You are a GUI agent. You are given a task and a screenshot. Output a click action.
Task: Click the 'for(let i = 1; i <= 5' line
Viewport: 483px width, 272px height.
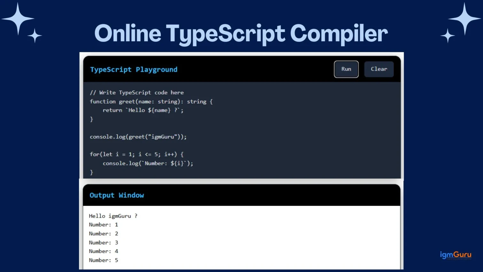pos(136,154)
